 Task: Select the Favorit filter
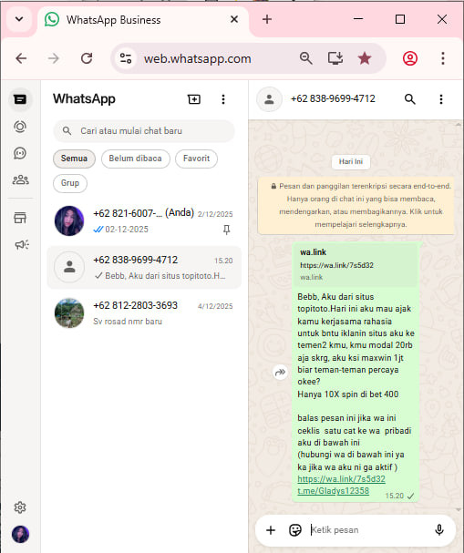click(196, 159)
